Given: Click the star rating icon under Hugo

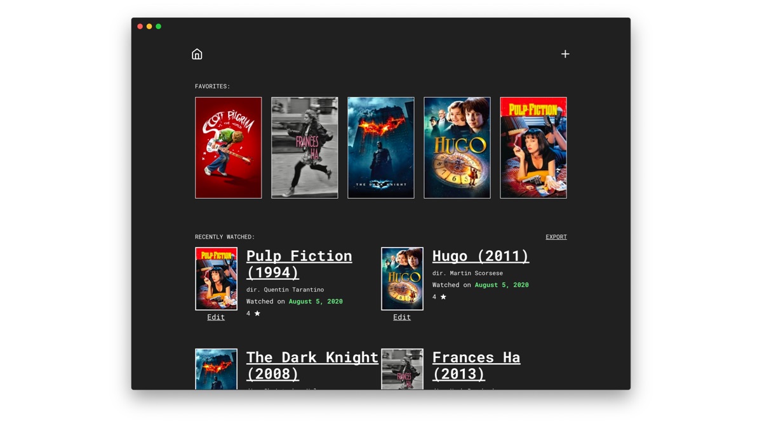Looking at the screenshot, I should pyautogui.click(x=443, y=296).
